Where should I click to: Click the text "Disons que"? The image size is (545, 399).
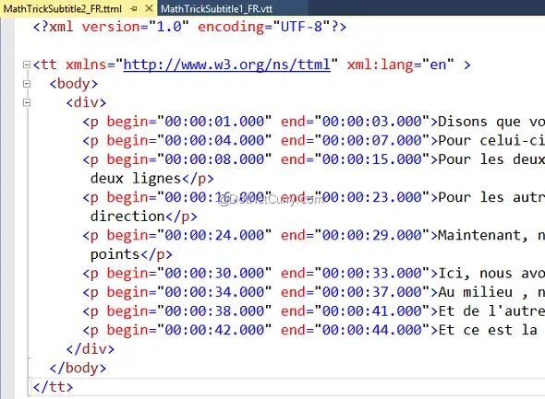pos(479,122)
